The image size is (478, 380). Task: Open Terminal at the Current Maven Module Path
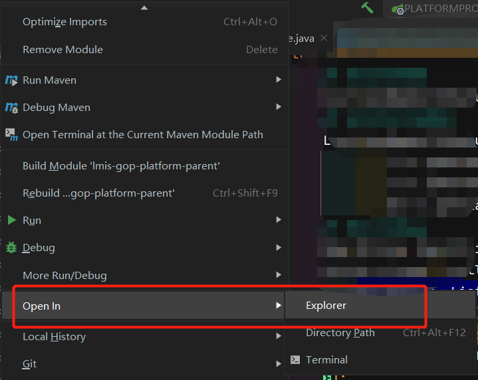point(144,135)
